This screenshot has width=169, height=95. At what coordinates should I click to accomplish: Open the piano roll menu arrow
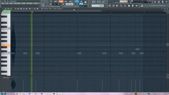[3, 9]
